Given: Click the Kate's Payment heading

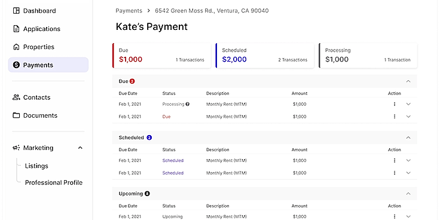Looking at the screenshot, I should tap(151, 27).
